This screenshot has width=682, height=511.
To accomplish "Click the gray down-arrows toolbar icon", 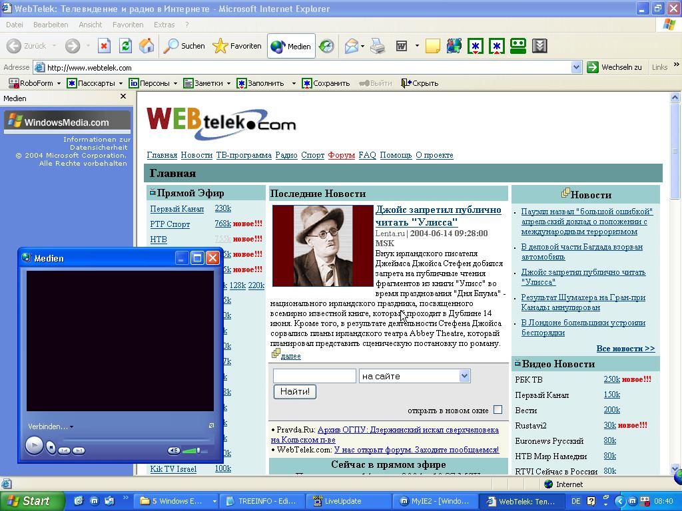I will click(539, 46).
